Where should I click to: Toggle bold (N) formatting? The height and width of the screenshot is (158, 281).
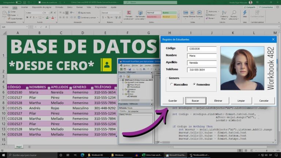[x=27, y=18]
